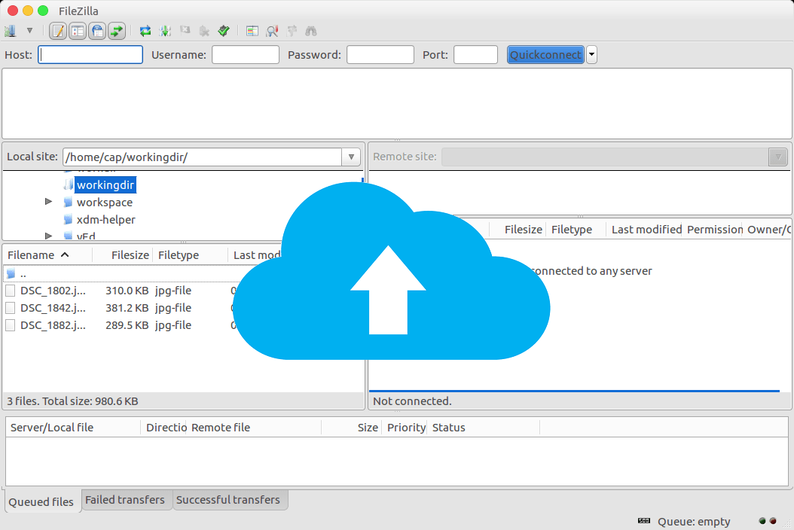Open directory comparison
Screen dimensions: 794x530
pyautogui.click(x=251, y=31)
